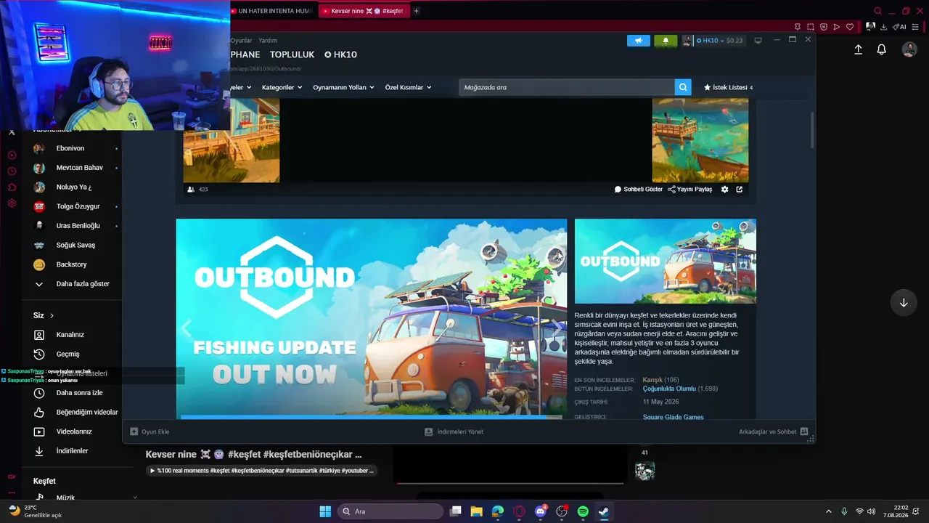This screenshot has height=523, width=929.
Task: Bookmark page with heart icon
Action: click(850, 27)
